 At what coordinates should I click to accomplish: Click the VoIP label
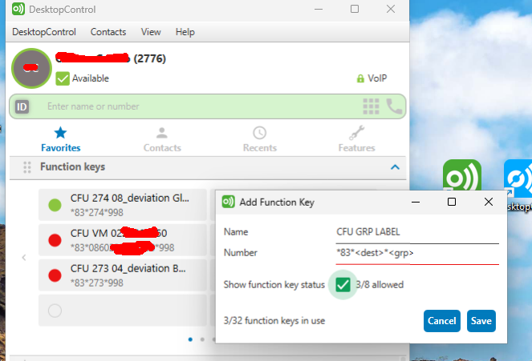[377, 78]
